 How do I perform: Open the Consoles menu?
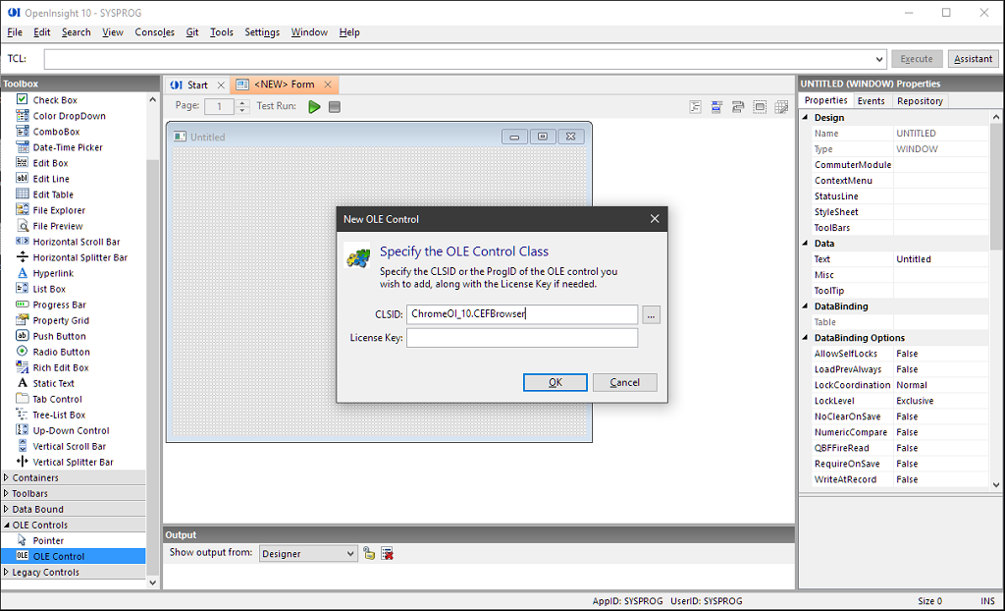(x=154, y=32)
